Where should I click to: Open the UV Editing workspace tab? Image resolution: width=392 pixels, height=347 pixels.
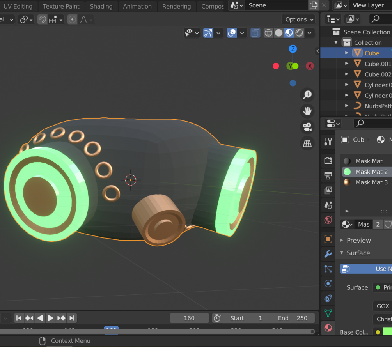18,6
